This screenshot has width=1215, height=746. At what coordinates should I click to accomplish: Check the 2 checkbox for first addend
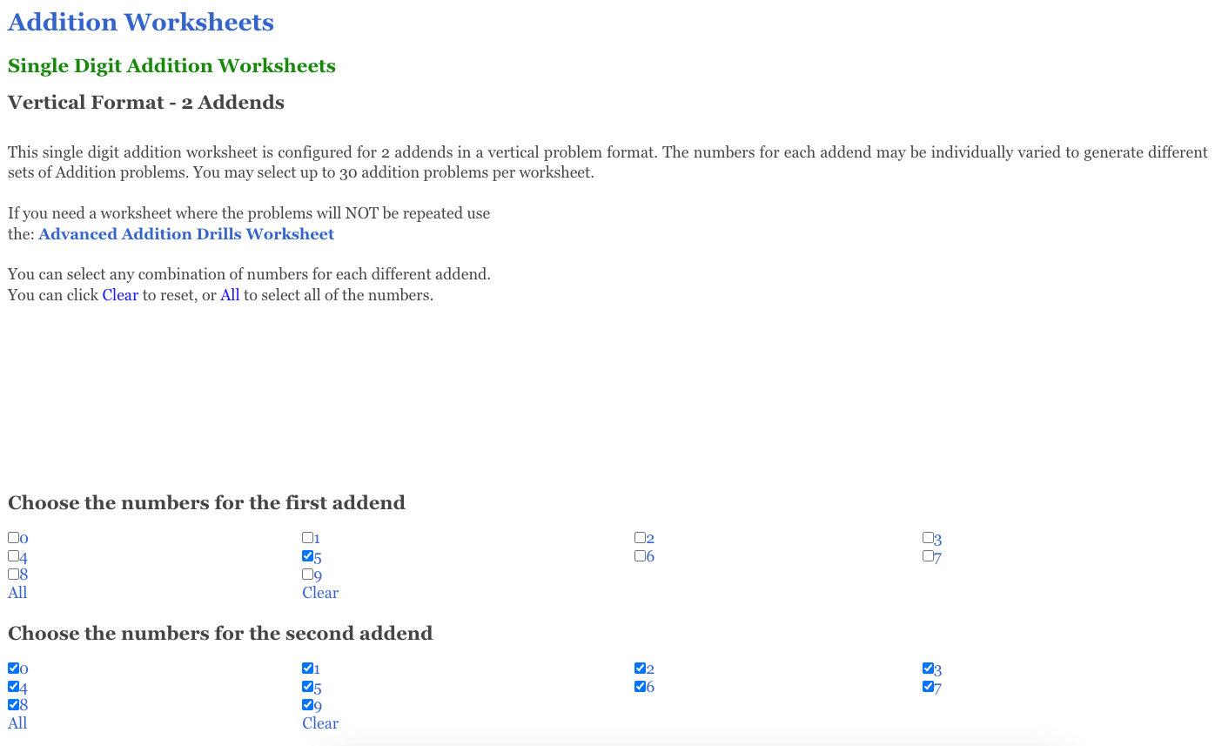641,537
